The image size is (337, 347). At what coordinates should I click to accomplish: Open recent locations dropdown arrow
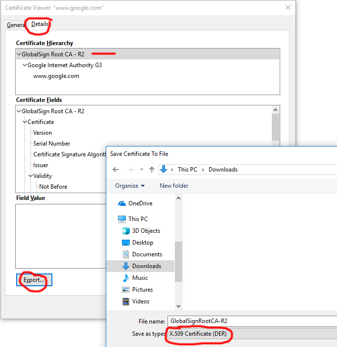[x=142, y=170]
